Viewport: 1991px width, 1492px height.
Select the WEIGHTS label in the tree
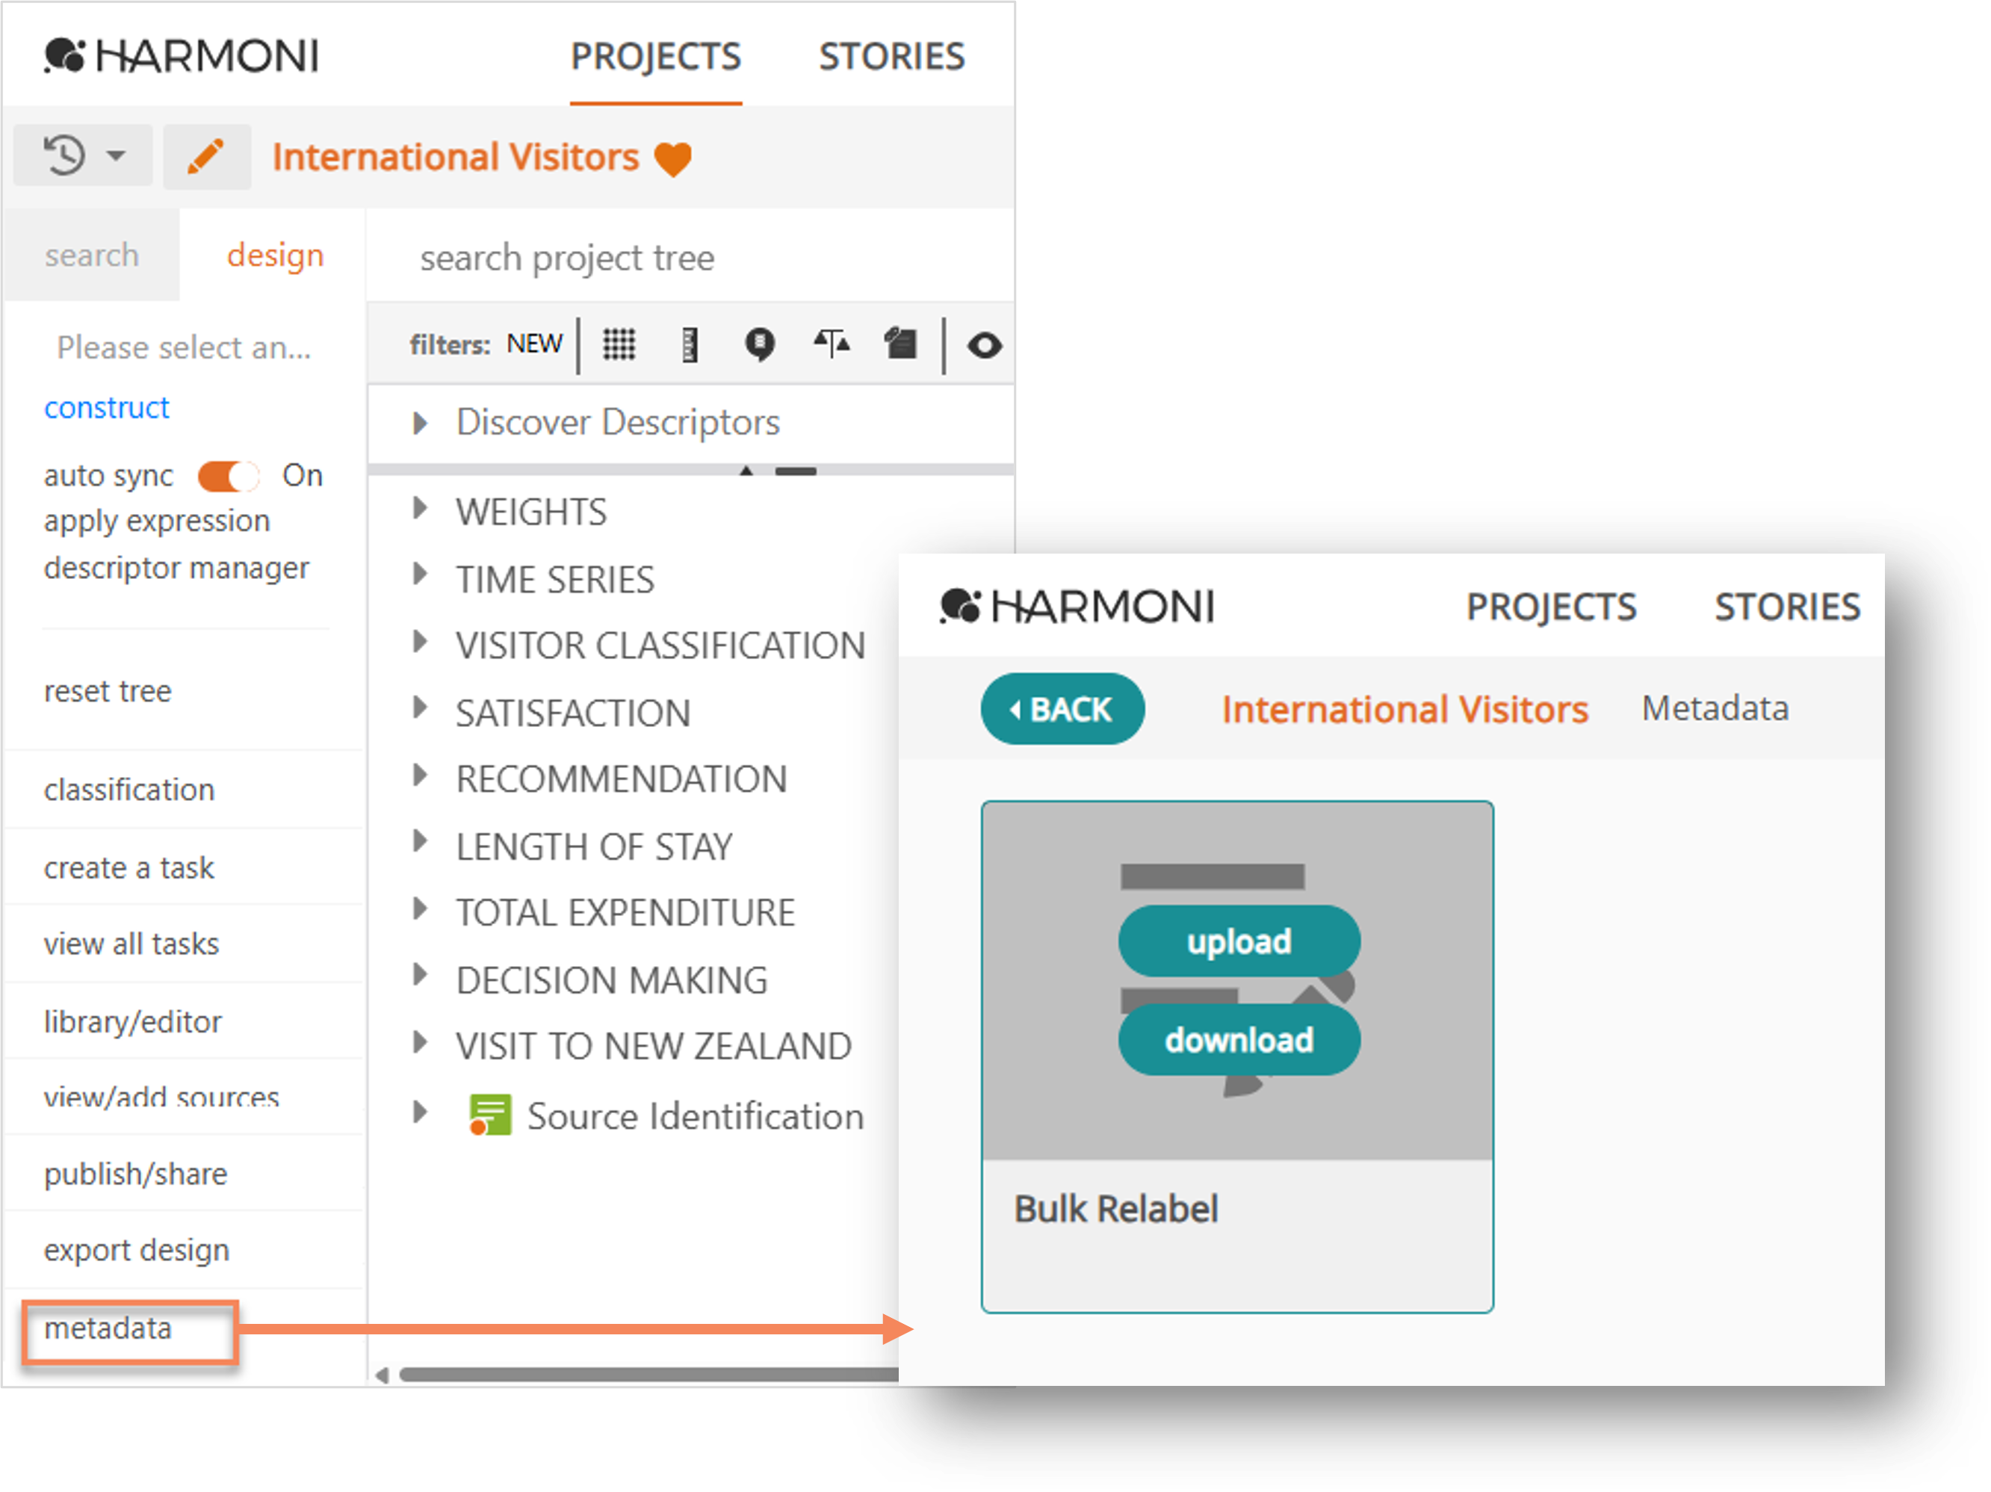(x=531, y=512)
